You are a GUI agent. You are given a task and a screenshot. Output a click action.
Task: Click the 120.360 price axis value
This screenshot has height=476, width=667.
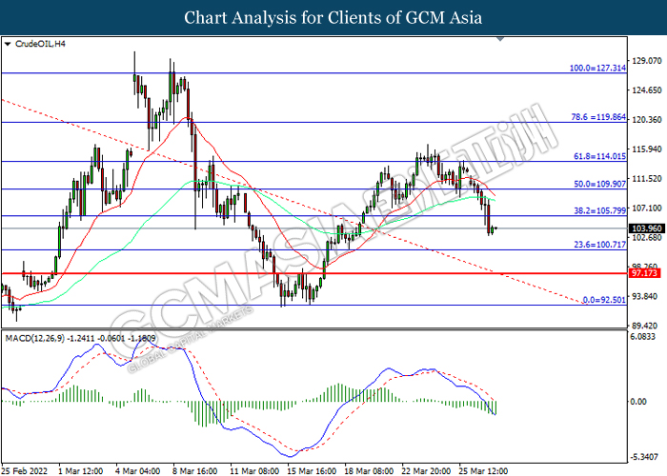click(x=647, y=120)
